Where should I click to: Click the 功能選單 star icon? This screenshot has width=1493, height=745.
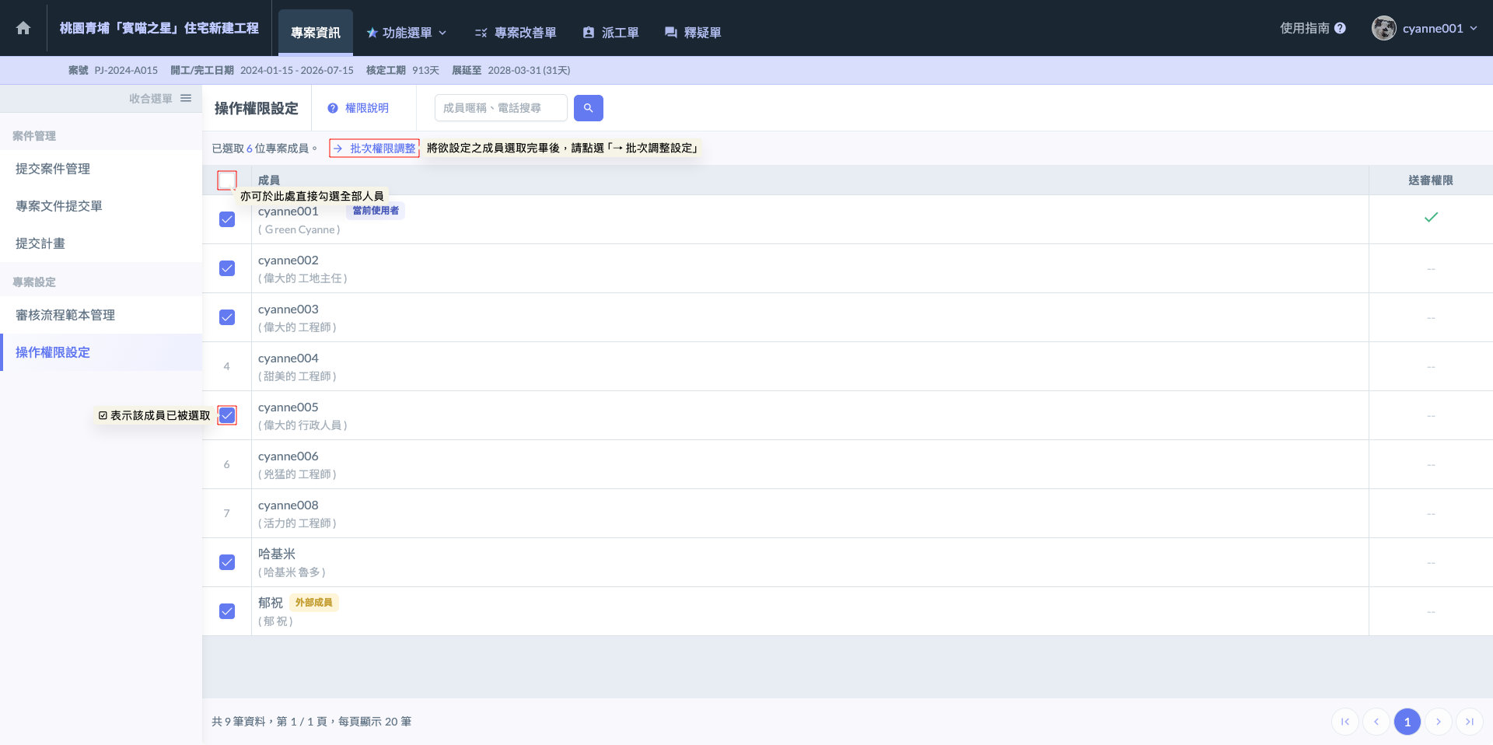tap(372, 33)
